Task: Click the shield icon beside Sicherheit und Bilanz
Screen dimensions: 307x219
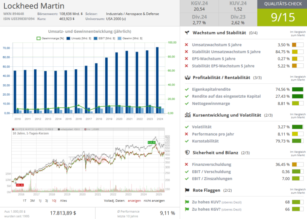Action: point(188,153)
